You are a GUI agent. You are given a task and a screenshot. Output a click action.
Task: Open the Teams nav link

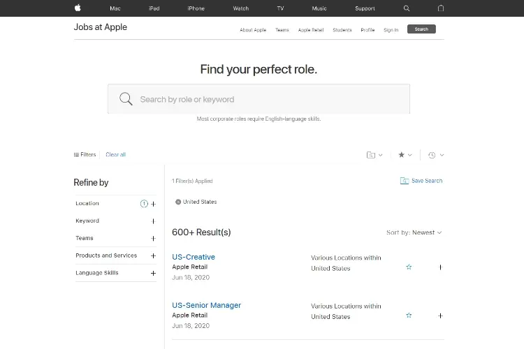coord(282,30)
